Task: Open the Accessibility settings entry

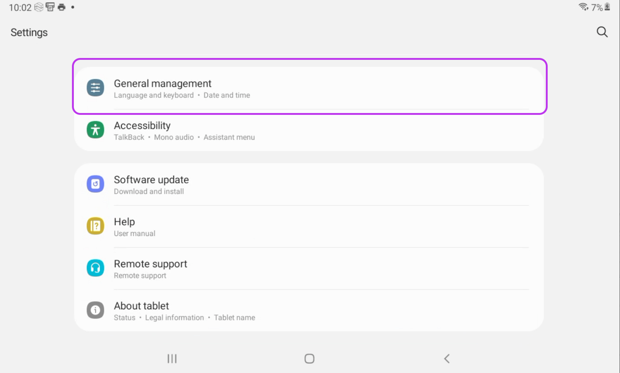Action: [142, 126]
